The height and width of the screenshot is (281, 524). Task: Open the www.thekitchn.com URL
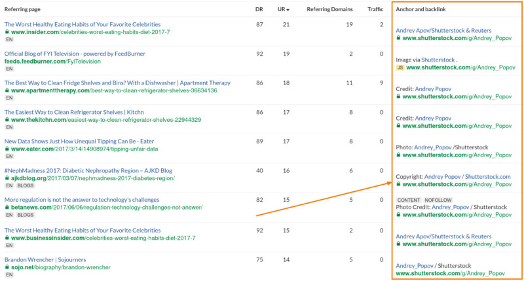click(106, 120)
